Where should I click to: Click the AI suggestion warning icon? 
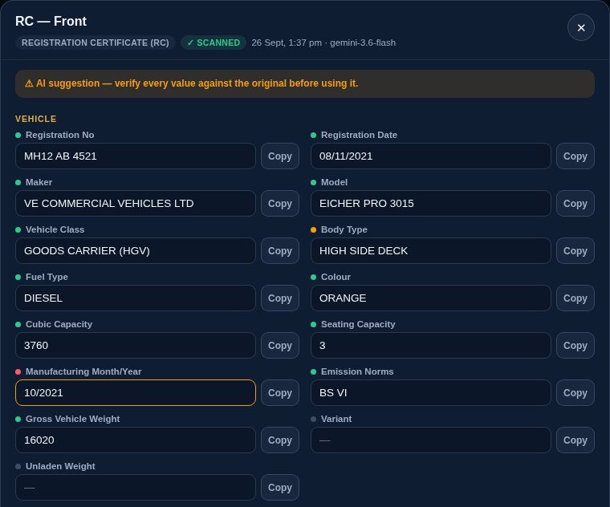[x=29, y=83]
